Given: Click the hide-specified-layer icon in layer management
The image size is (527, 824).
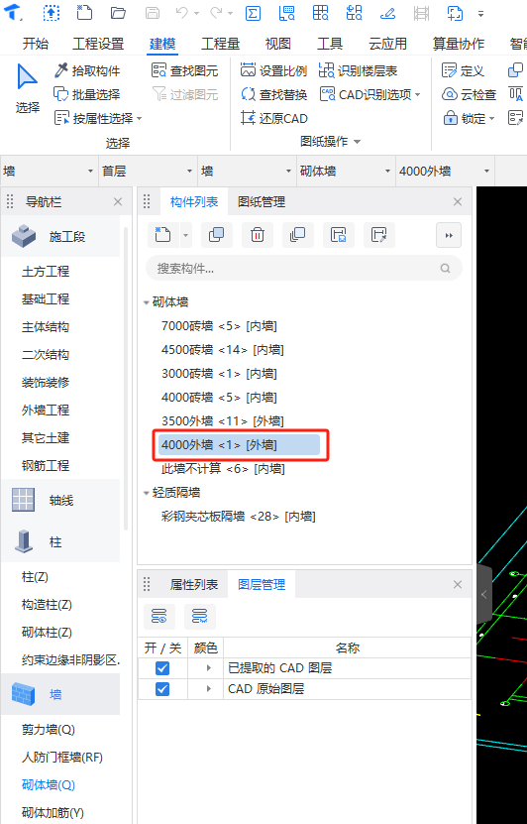Looking at the screenshot, I should (x=199, y=617).
